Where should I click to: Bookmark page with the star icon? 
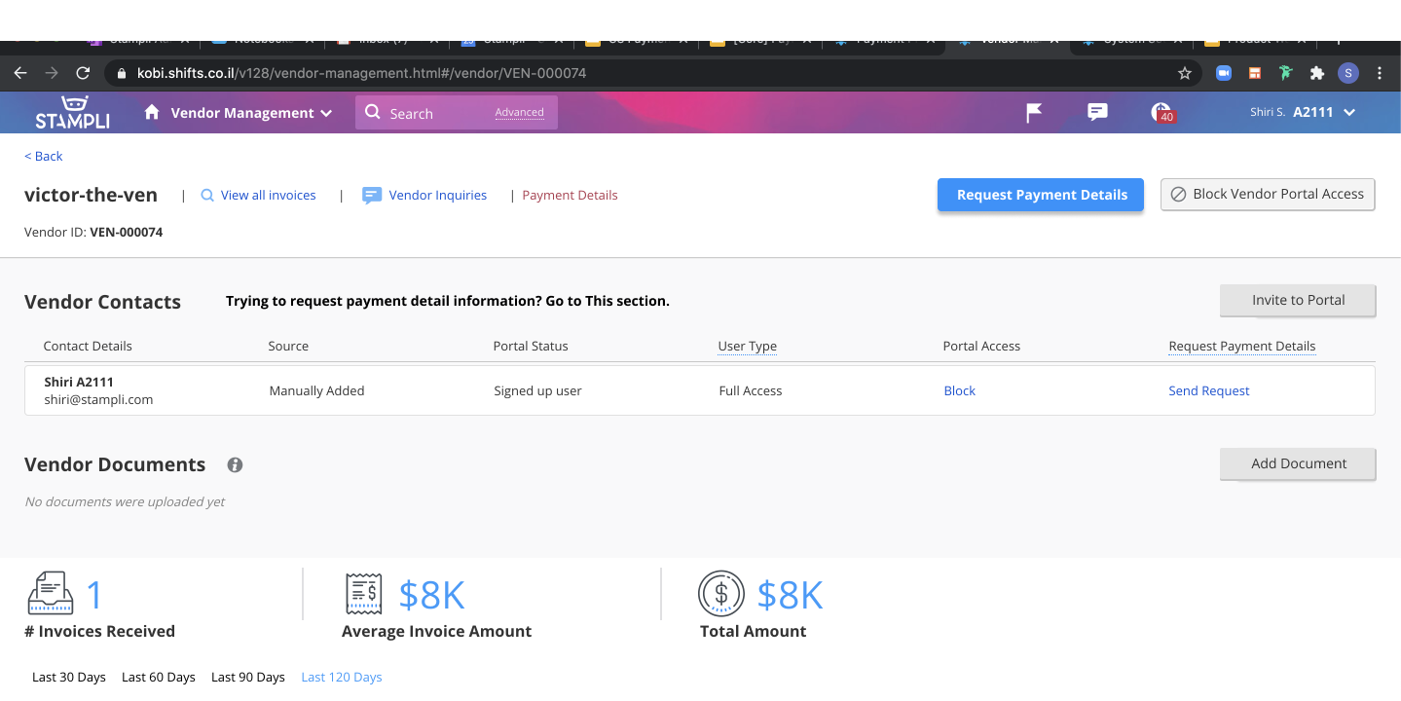(1185, 73)
